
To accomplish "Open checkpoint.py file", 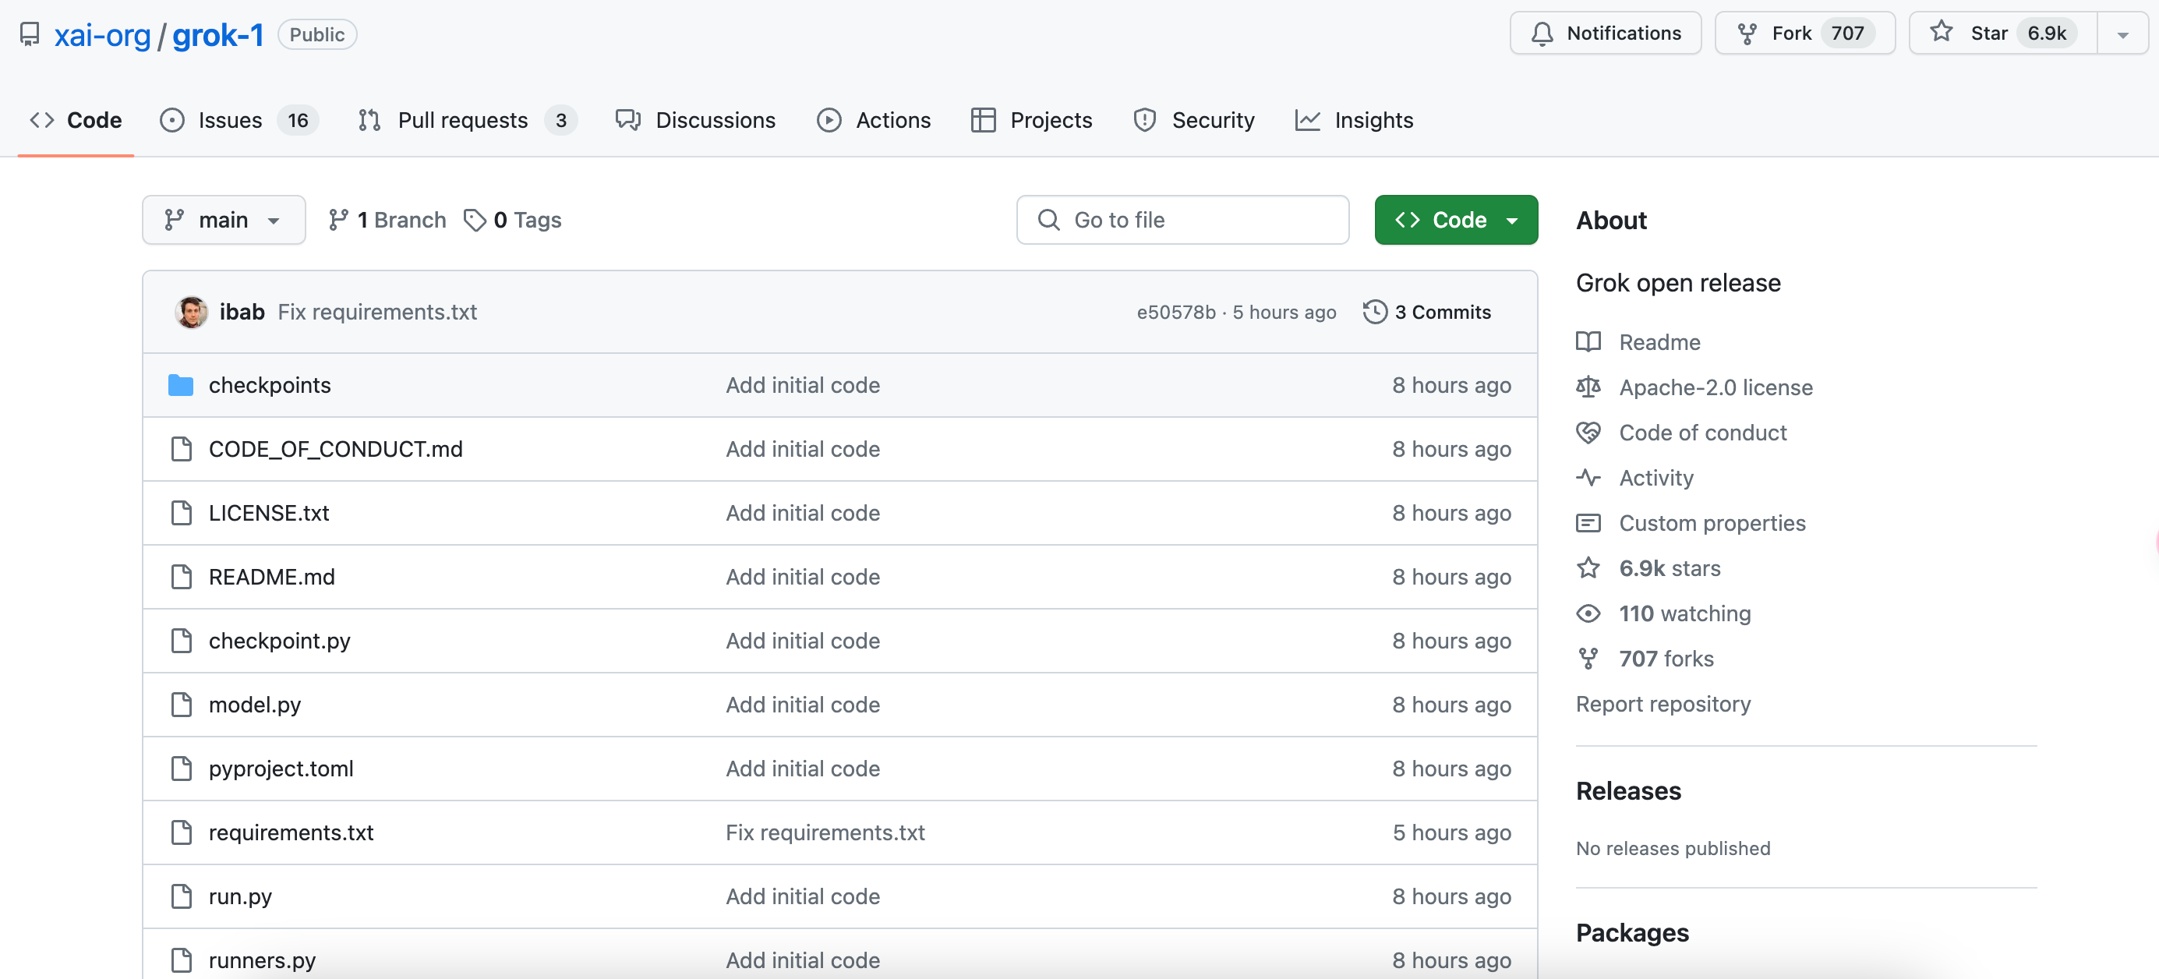I will coord(280,641).
